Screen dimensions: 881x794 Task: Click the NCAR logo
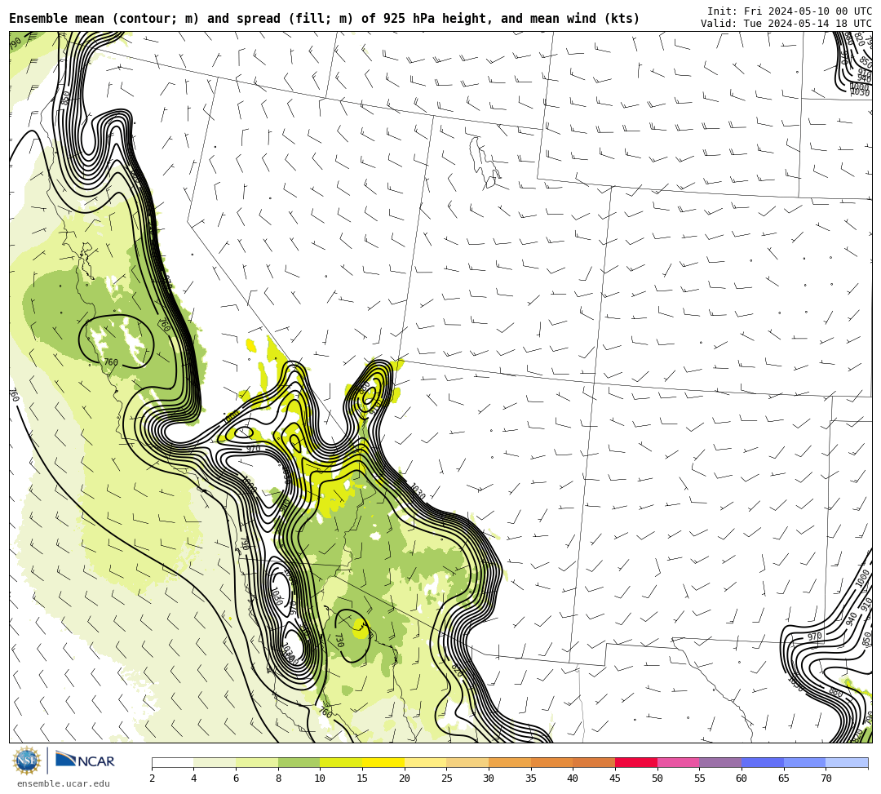pos(85,761)
